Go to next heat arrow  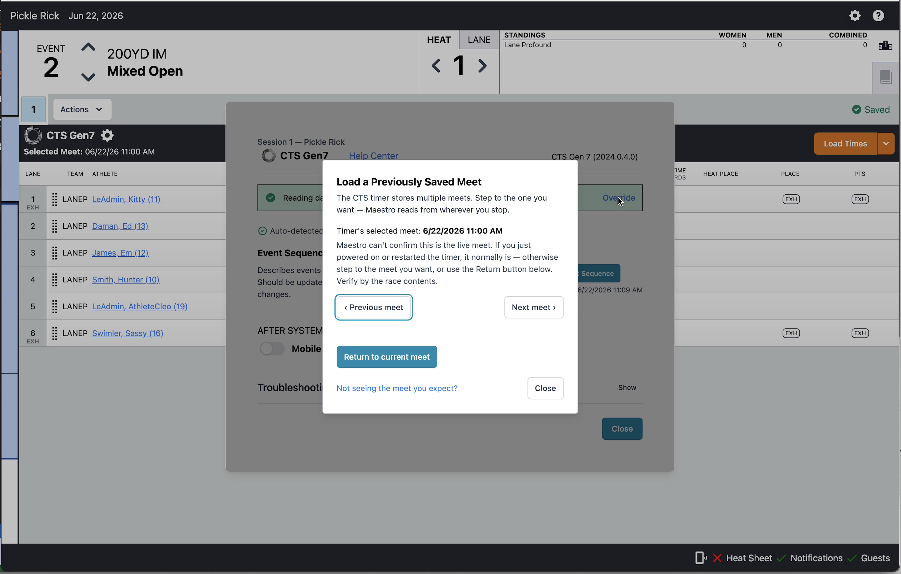pyautogui.click(x=483, y=66)
